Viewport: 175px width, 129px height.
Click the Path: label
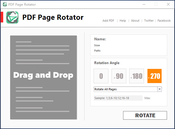tap(97, 51)
